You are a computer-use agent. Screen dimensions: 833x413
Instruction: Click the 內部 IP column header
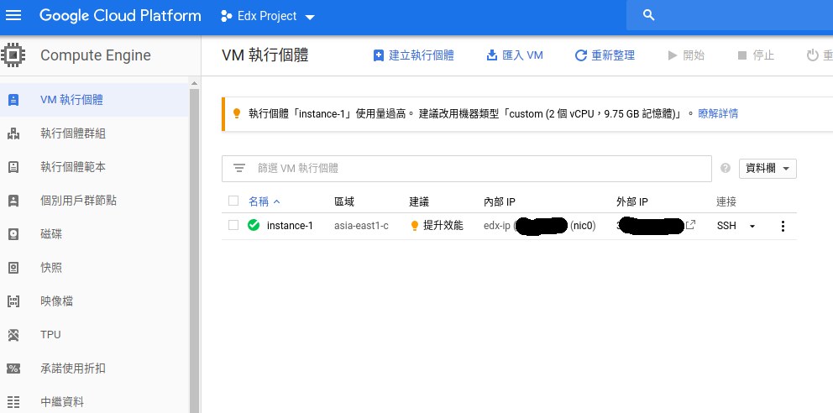coord(500,201)
